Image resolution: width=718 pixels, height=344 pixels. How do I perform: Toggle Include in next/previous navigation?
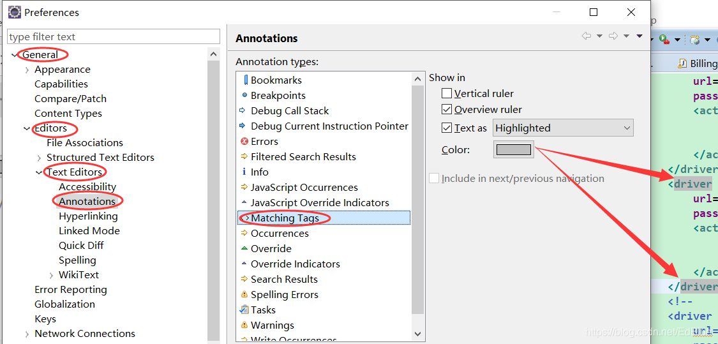pos(433,178)
